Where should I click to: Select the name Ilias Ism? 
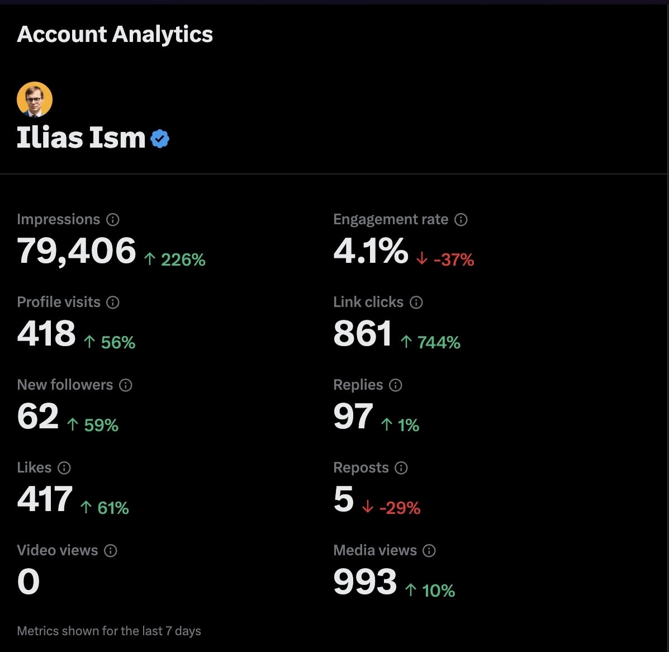(x=80, y=138)
